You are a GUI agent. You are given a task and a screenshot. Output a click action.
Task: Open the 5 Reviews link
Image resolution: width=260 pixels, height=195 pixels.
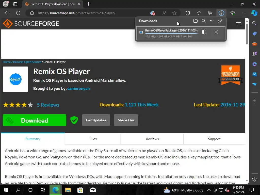[48, 105]
